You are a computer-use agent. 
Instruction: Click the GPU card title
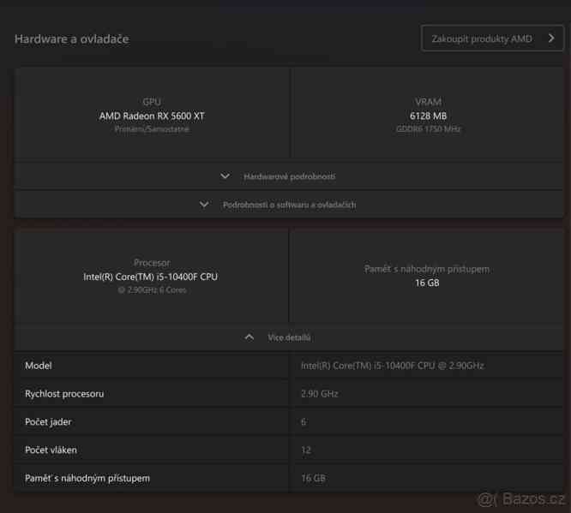point(152,102)
